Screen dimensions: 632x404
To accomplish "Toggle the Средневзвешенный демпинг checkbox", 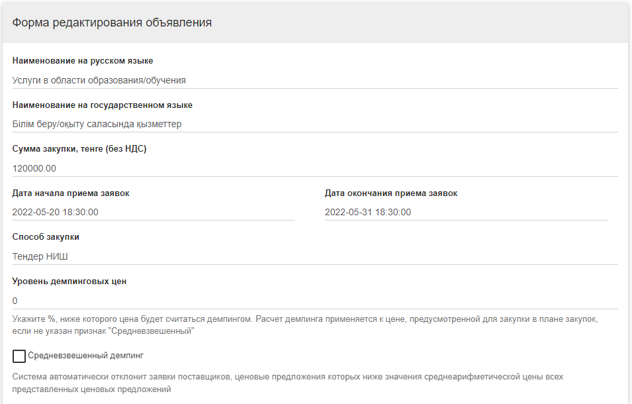I will [19, 356].
